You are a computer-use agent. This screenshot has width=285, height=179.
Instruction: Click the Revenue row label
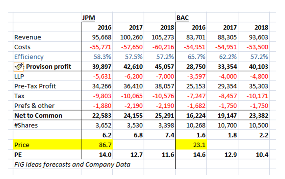(28, 37)
